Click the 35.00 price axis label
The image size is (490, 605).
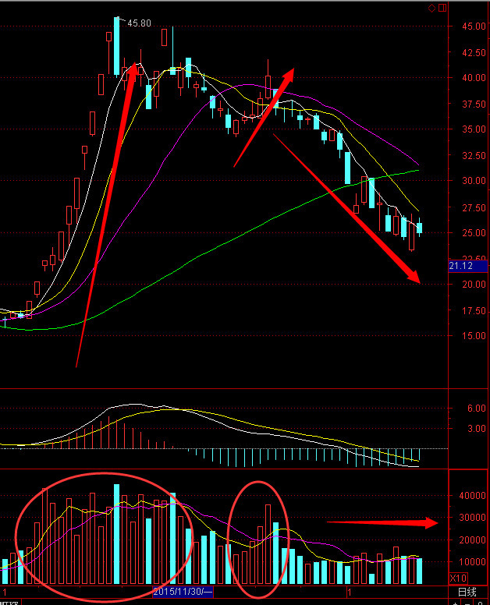474,129
